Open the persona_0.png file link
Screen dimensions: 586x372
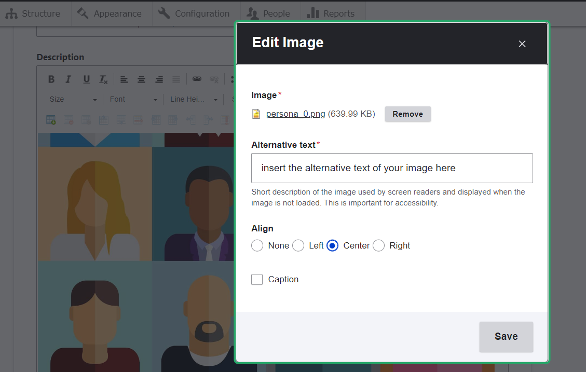(x=296, y=114)
